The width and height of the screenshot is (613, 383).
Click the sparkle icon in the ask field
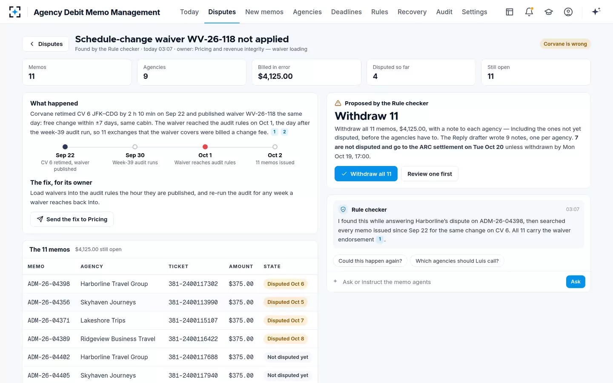tap(335, 281)
